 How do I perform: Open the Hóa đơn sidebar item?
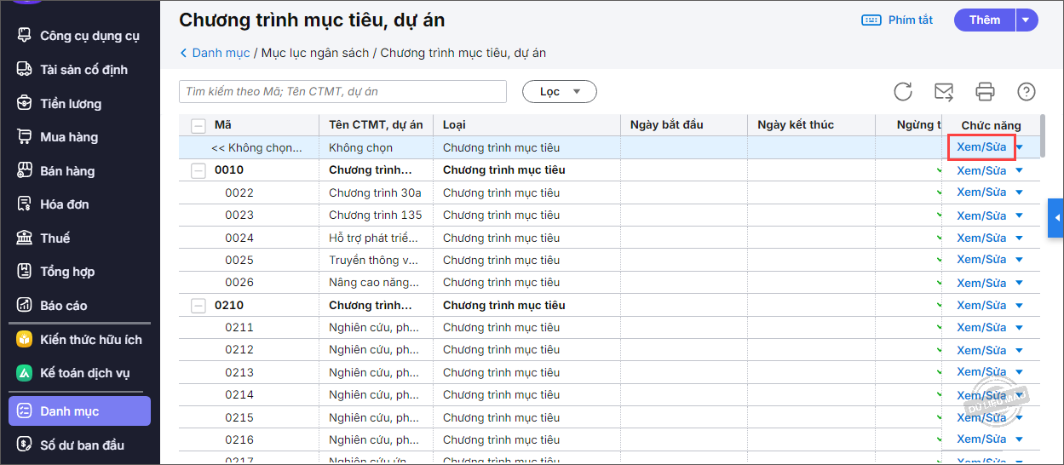pyautogui.click(x=65, y=204)
